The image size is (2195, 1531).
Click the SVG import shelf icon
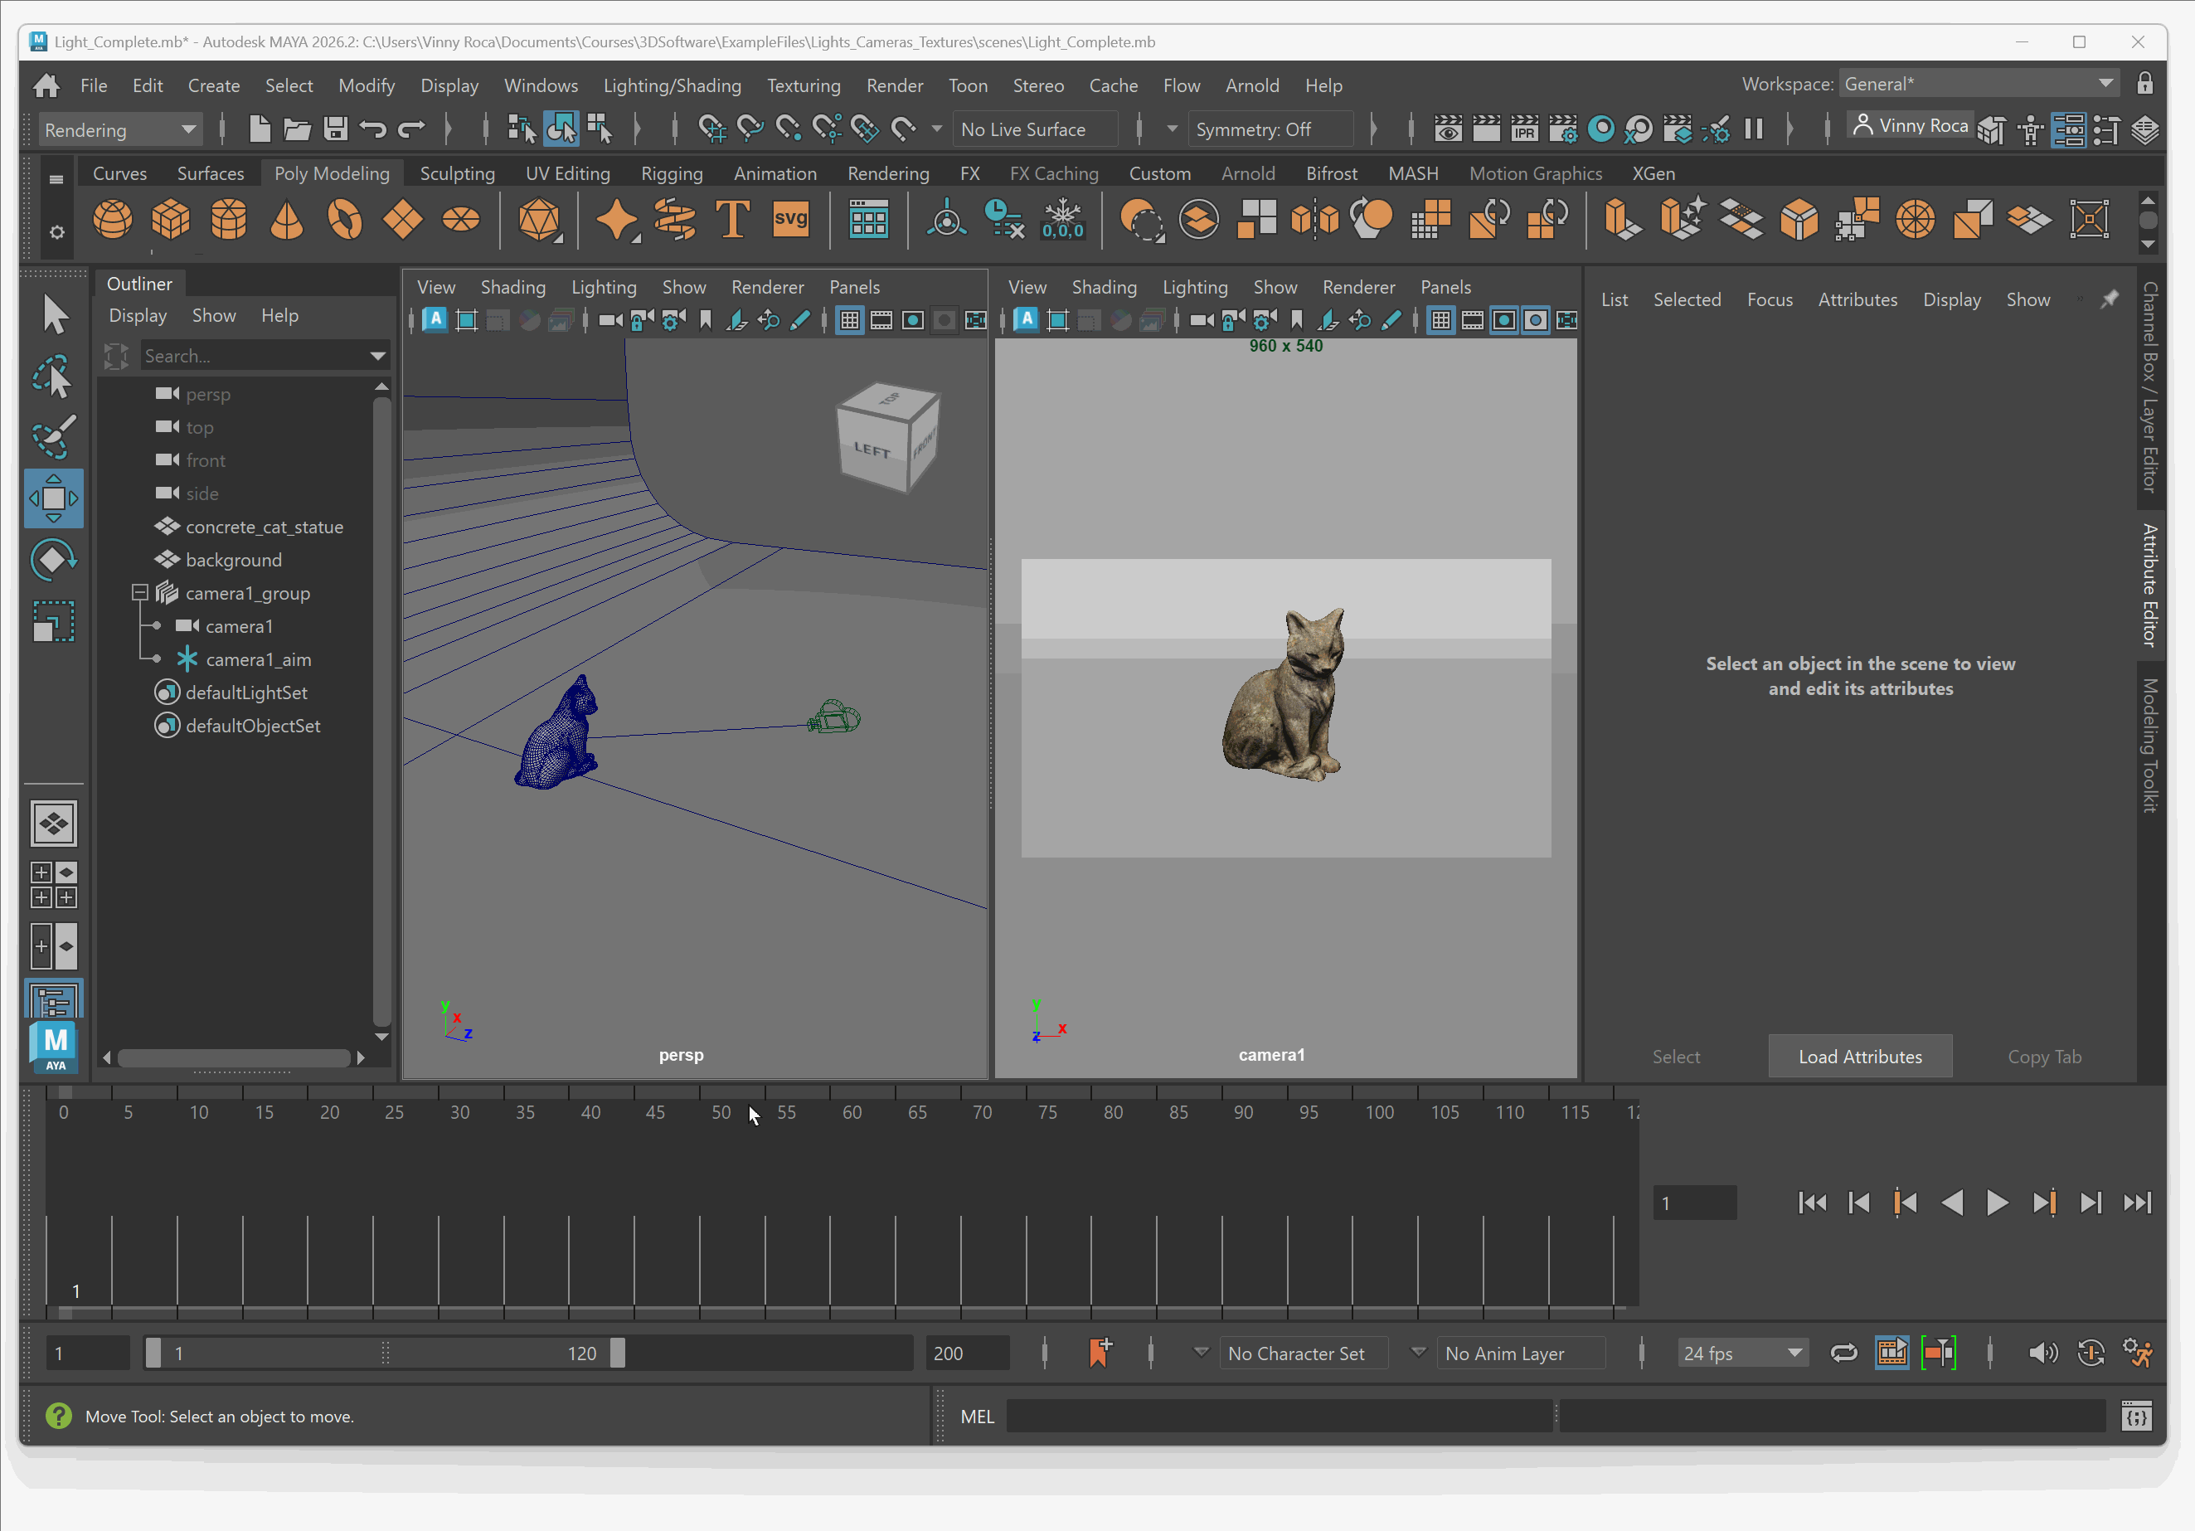click(790, 220)
